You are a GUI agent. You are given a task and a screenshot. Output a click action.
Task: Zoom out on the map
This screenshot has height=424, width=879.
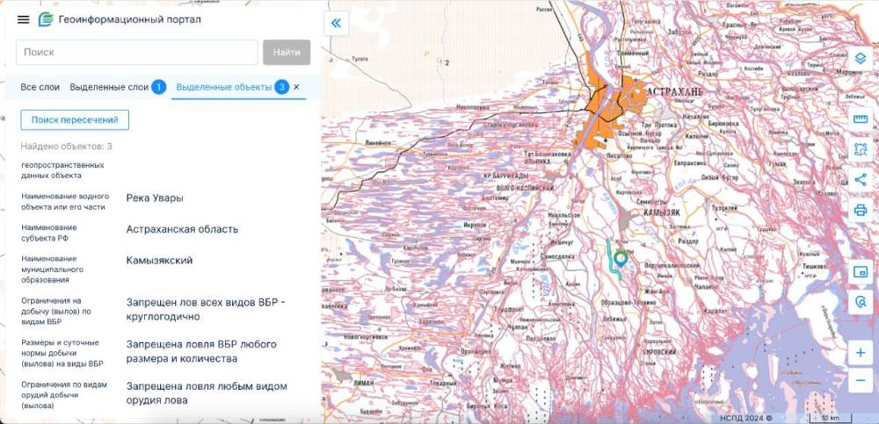860,381
